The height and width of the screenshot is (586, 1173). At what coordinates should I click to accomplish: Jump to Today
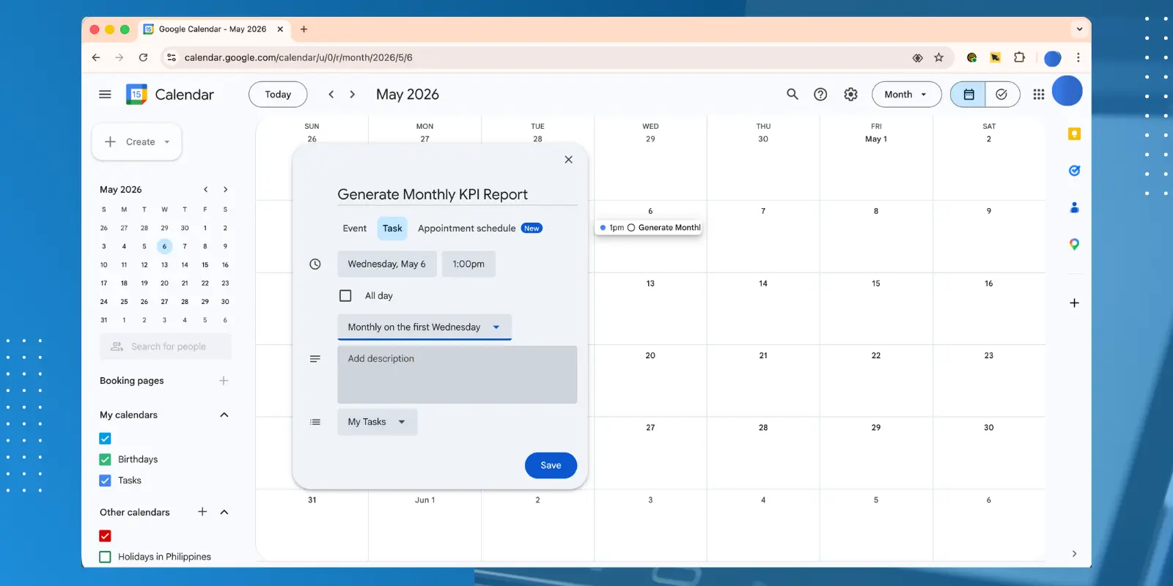click(x=278, y=94)
